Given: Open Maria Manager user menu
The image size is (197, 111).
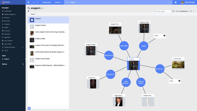Looking at the screenshot, I should [x=188, y=2].
